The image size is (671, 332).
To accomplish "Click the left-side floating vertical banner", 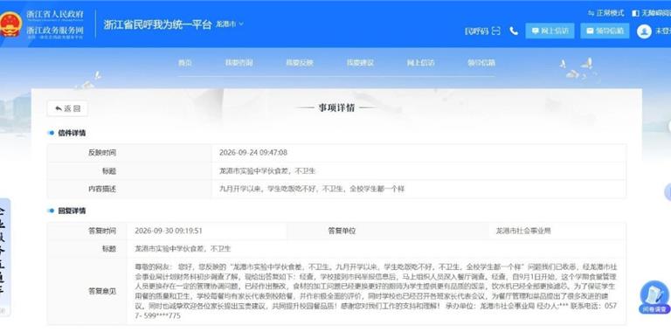I will click(4, 257).
